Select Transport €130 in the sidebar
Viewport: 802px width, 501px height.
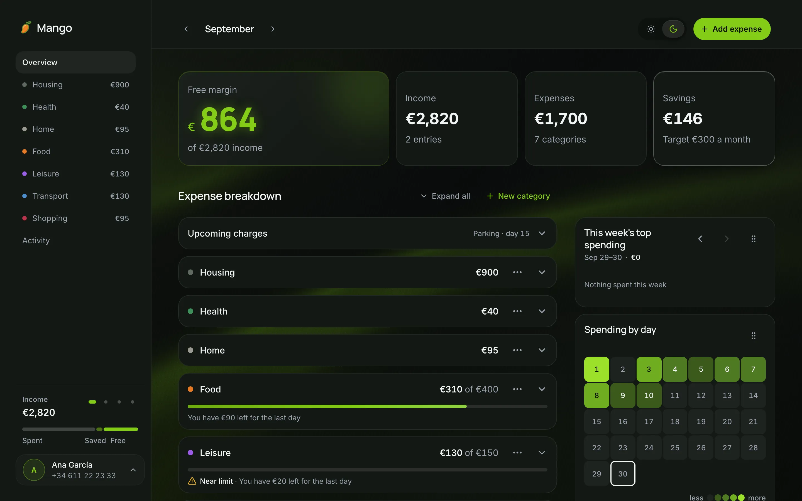(75, 196)
